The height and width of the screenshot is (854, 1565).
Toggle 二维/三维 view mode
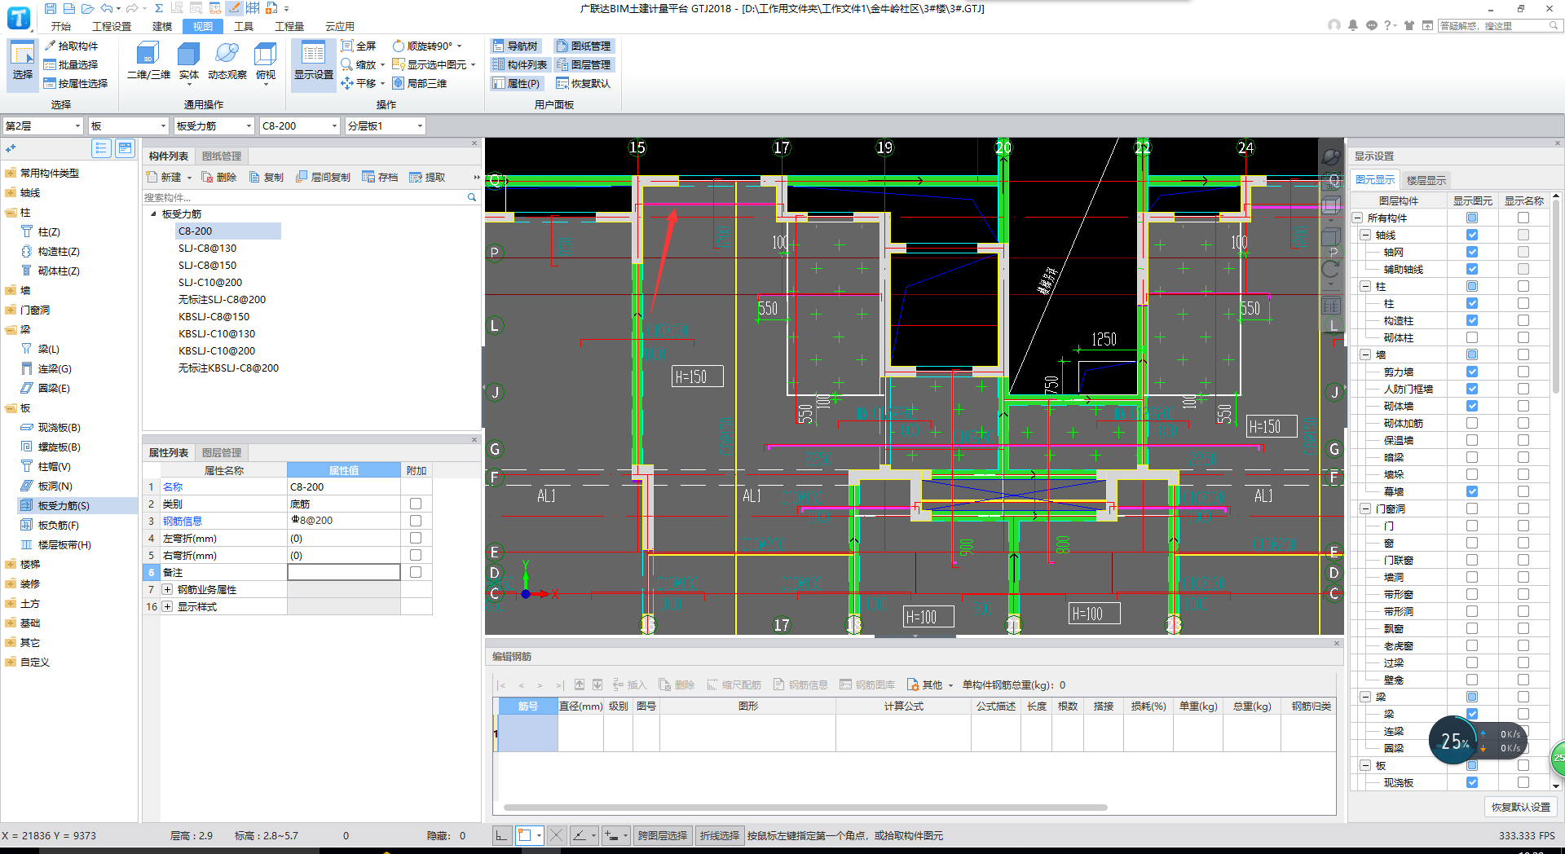[x=148, y=63]
